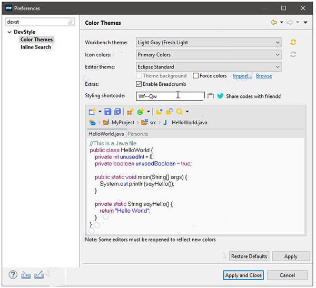The height and width of the screenshot is (288, 316).
Task: Collapse the DevStyle tree node
Action: point(9,32)
